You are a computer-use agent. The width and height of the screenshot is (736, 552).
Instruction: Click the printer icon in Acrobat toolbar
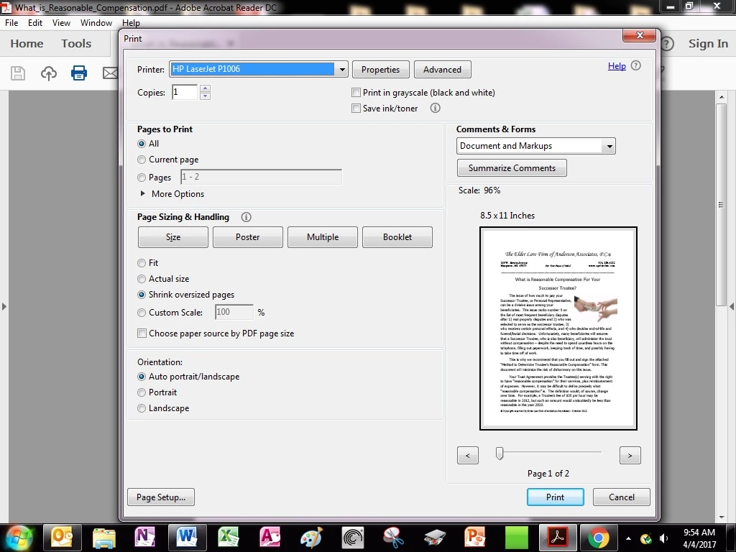click(x=79, y=73)
